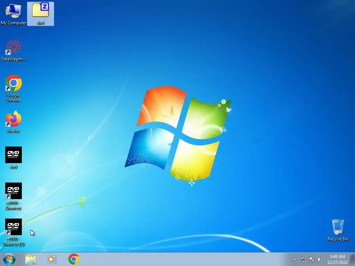
Task: Select the DataWagon shortcut icon
Action: 14,50
